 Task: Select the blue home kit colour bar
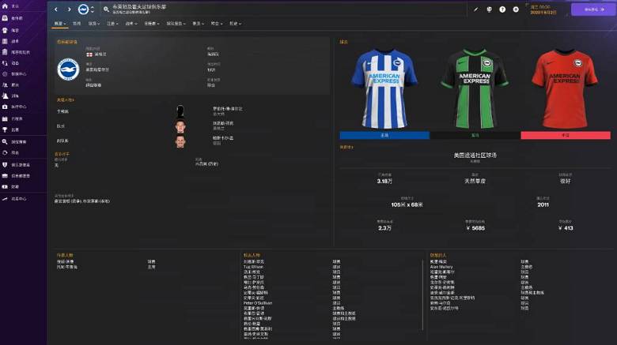tap(384, 135)
